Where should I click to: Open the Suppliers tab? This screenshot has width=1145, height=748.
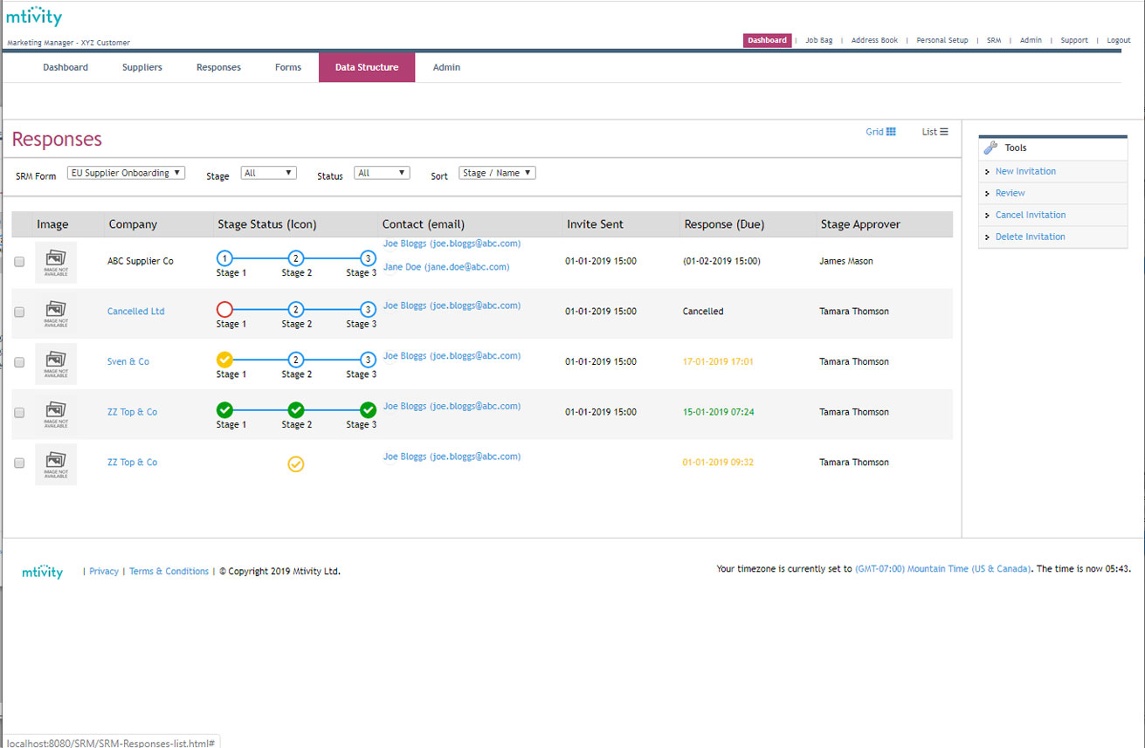142,67
